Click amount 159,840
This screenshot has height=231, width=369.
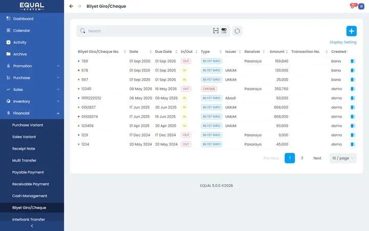point(281,61)
